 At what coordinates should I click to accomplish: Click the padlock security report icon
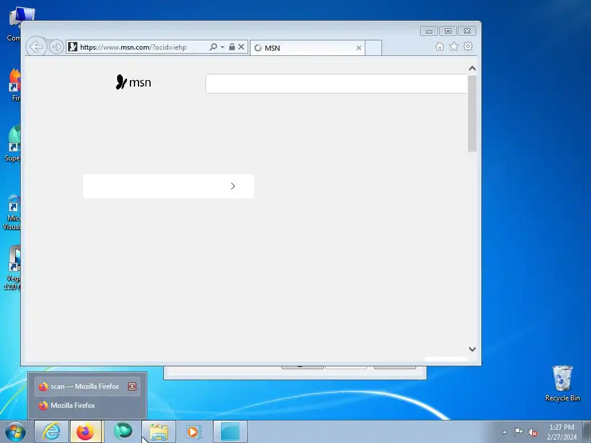(232, 47)
